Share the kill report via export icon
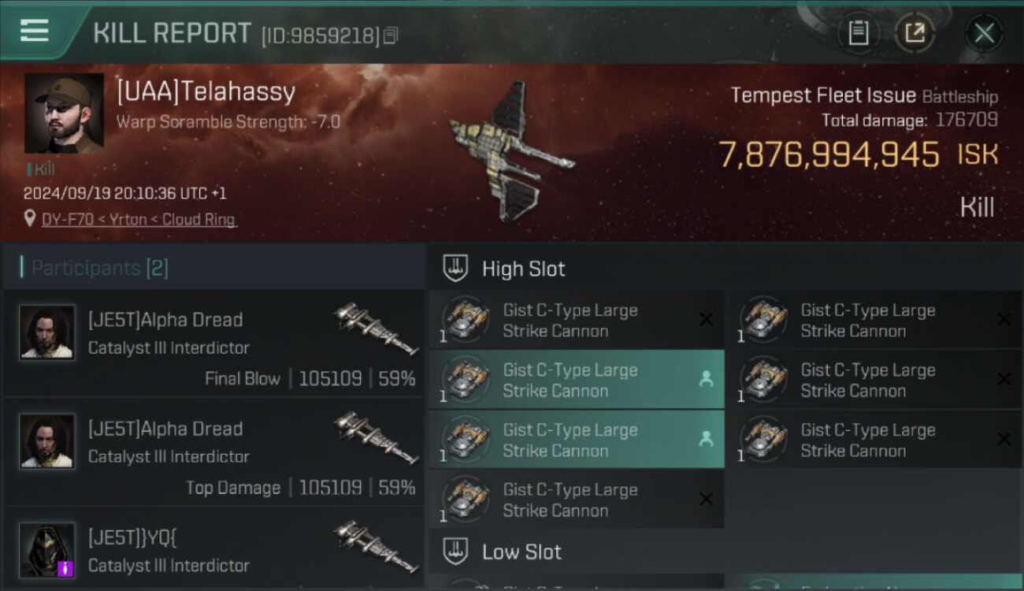The image size is (1024, 591). coord(914,33)
